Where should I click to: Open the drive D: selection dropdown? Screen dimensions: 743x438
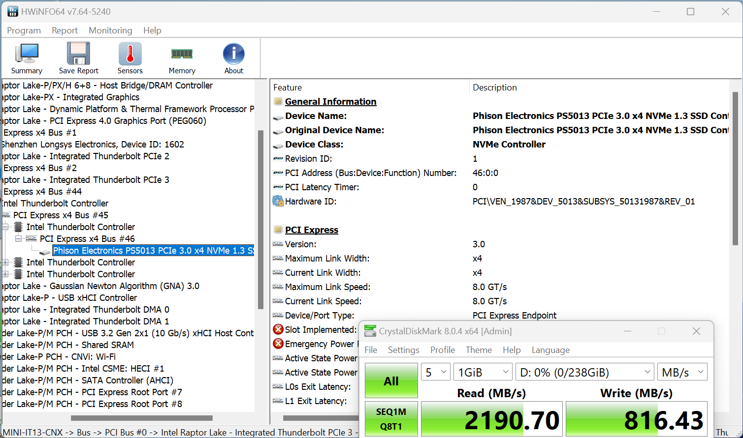pyautogui.click(x=585, y=372)
